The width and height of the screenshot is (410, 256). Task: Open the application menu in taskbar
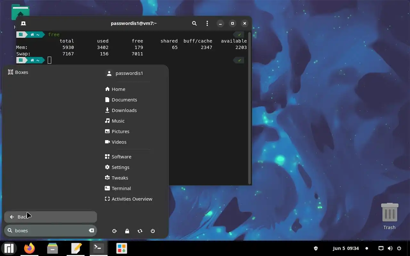(x=9, y=248)
